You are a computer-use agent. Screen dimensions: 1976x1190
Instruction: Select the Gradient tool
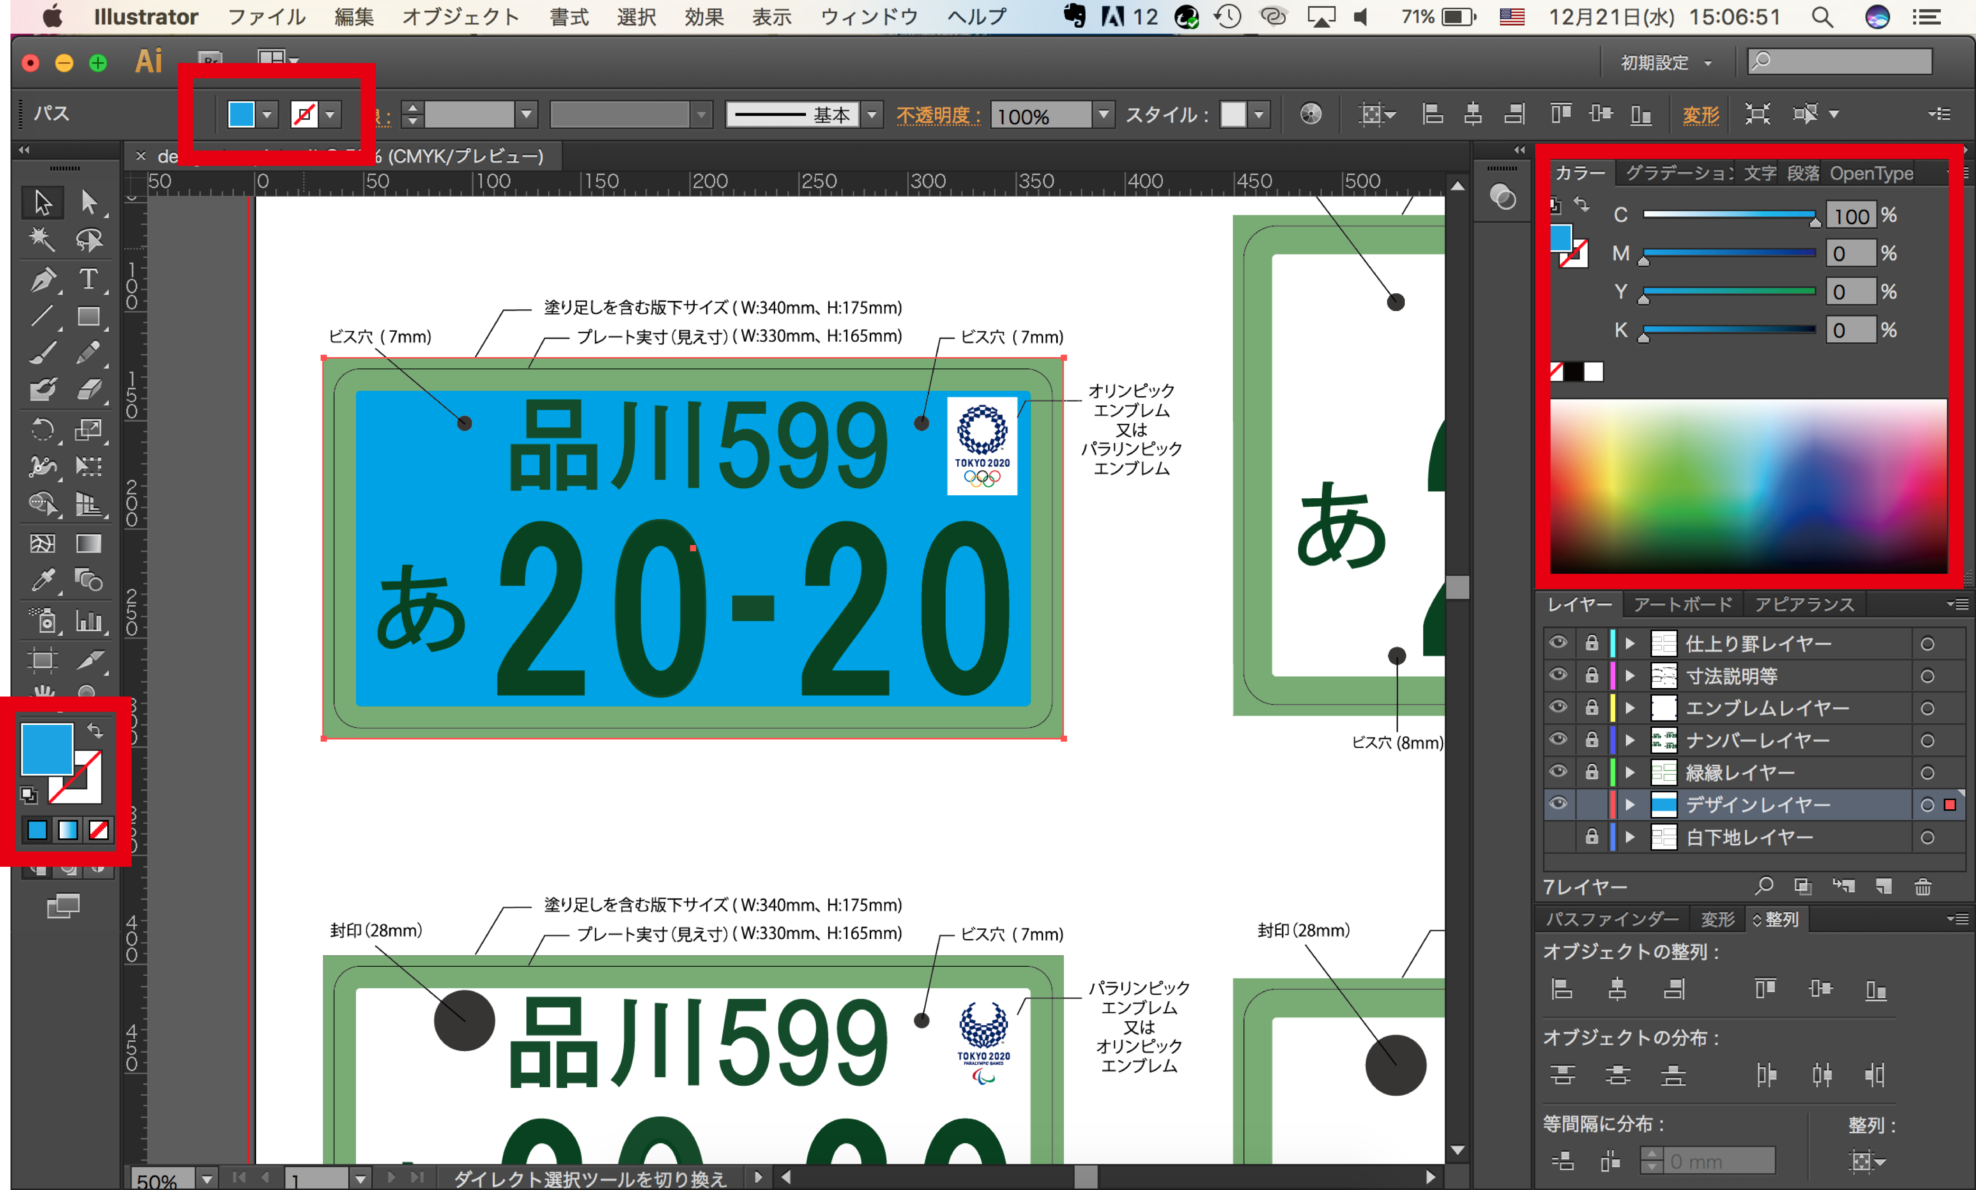click(x=89, y=544)
